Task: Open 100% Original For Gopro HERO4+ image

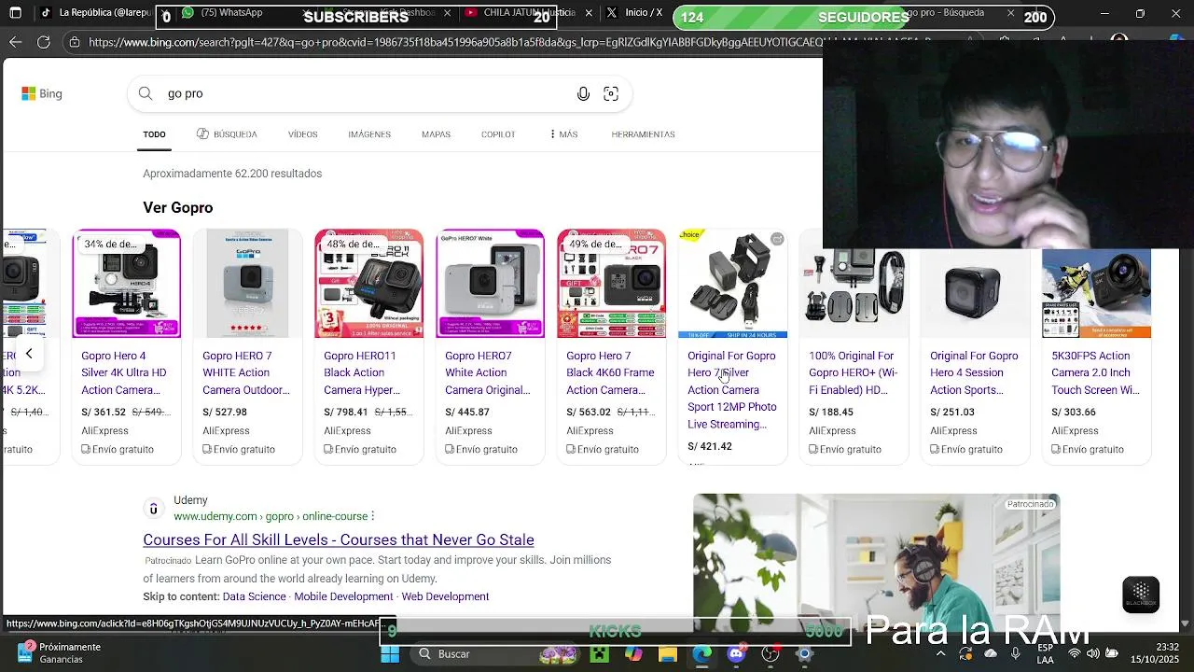Action: pos(854,284)
